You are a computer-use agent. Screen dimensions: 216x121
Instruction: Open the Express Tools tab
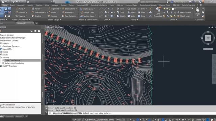click(165, 5)
